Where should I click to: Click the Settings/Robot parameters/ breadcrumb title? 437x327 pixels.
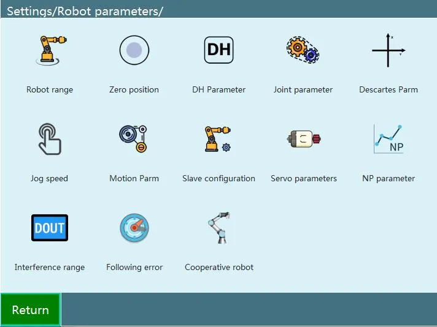(85, 12)
